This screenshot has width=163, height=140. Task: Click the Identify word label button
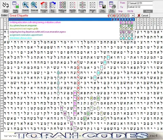coord(72,11)
